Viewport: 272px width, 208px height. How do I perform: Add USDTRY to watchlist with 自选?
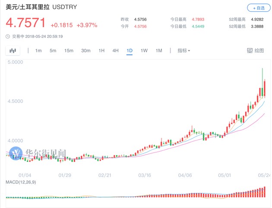point(257,8)
